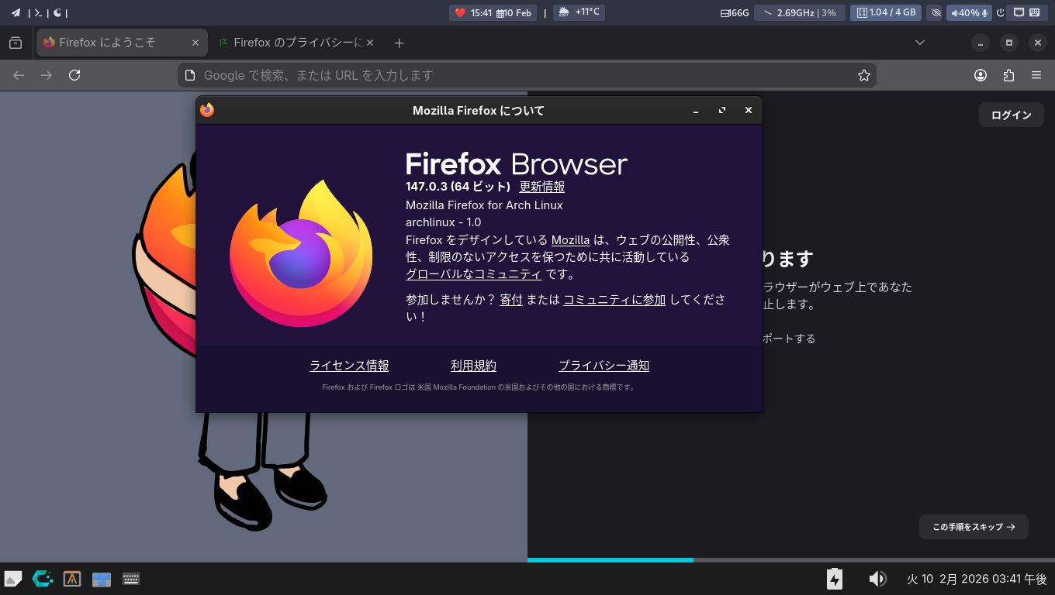The height and width of the screenshot is (595, 1055).
Task: Open the Firefox account menu icon
Action: pyautogui.click(x=981, y=75)
